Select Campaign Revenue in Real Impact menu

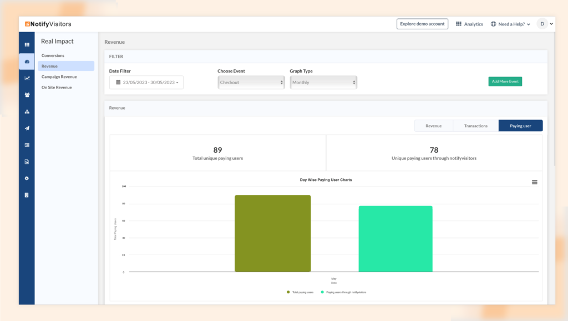pyautogui.click(x=59, y=77)
